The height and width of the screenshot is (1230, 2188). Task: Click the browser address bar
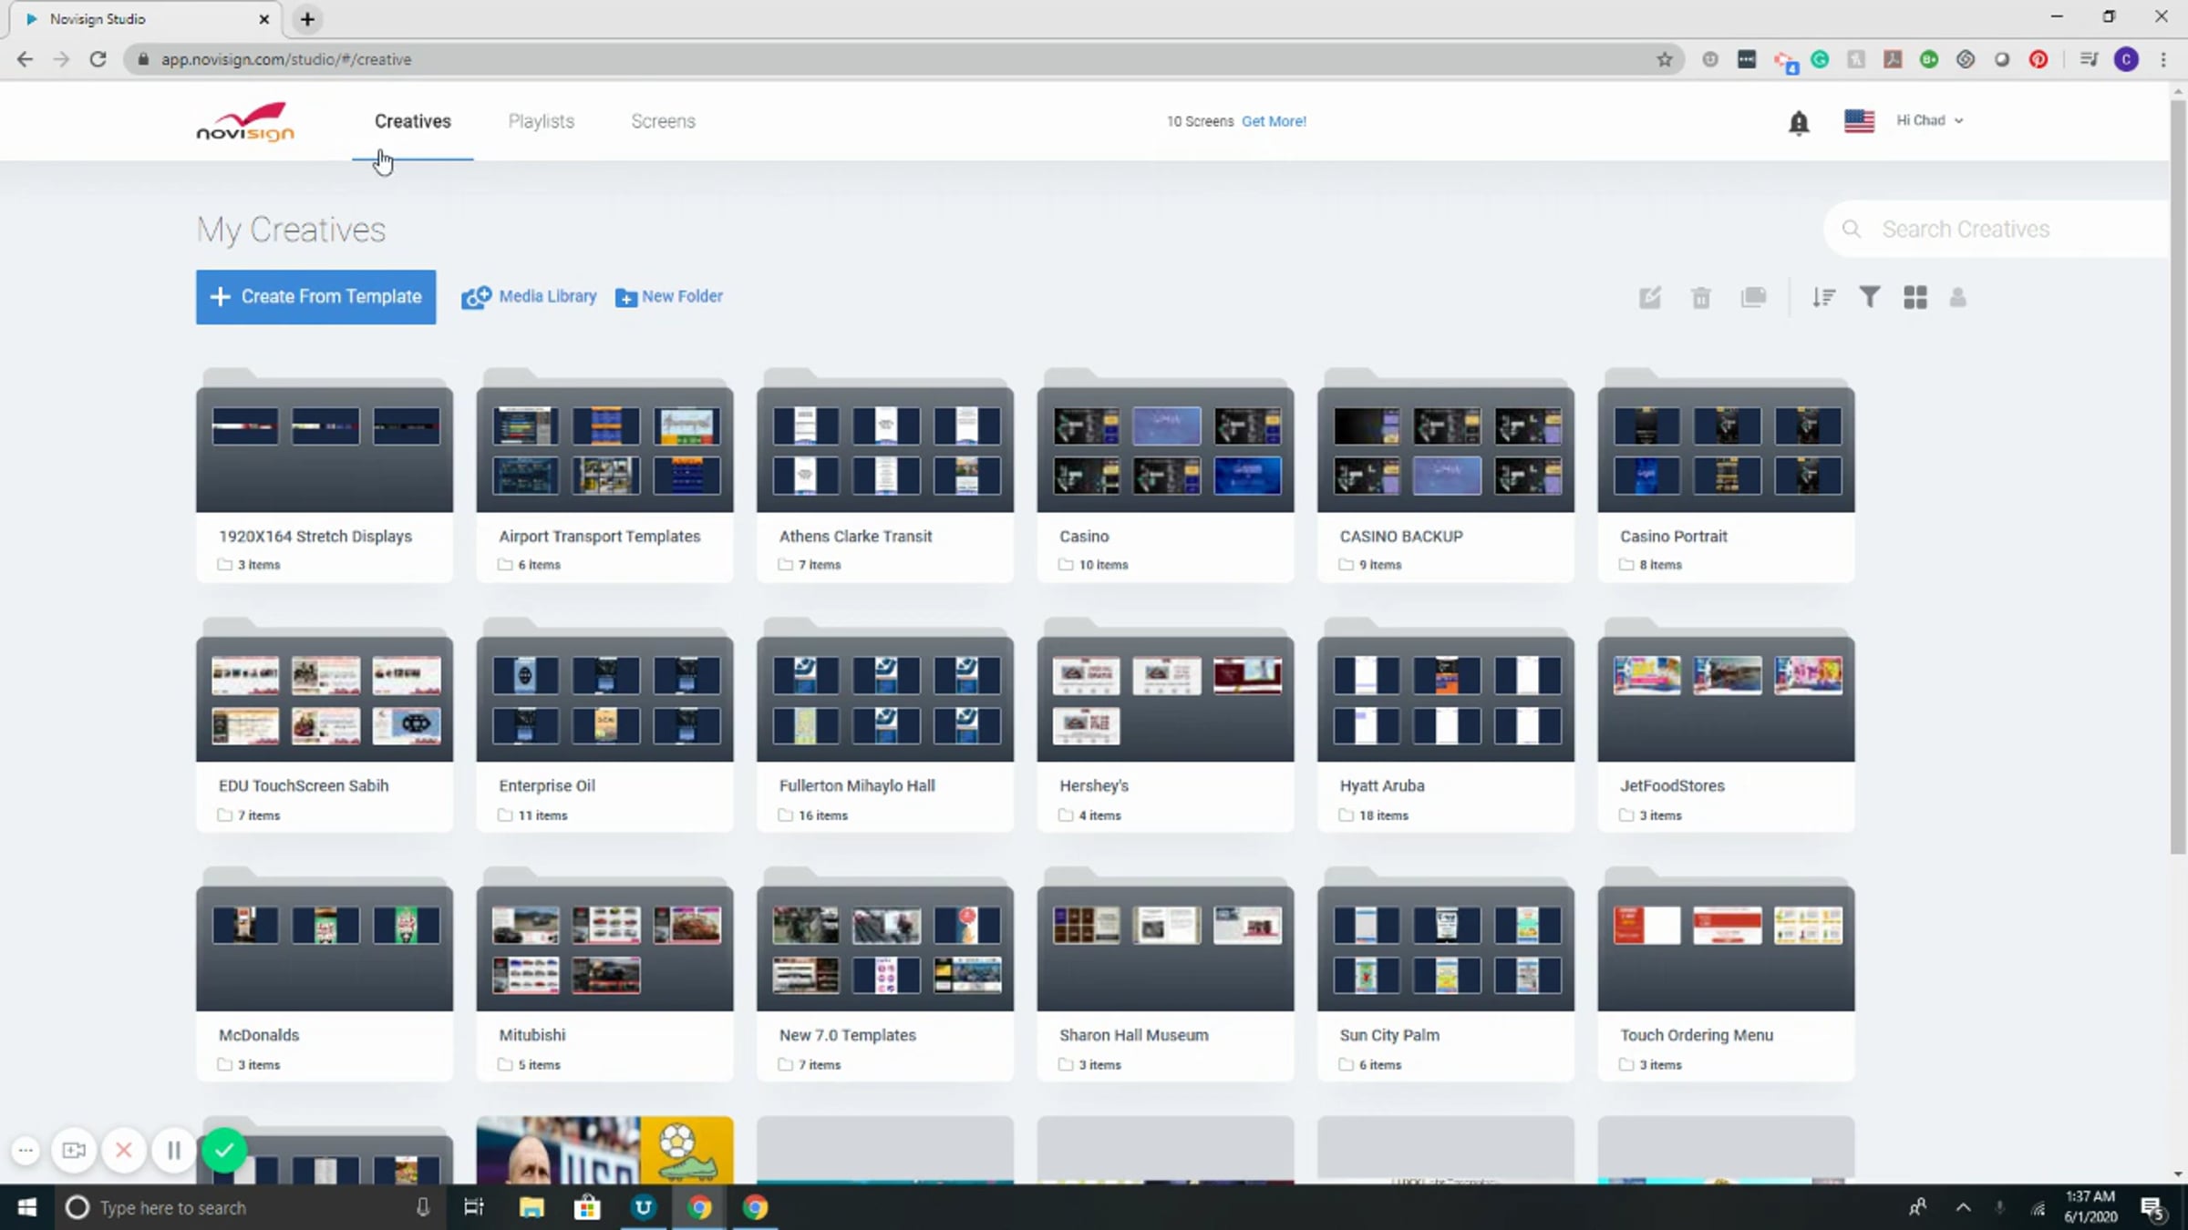903,59
